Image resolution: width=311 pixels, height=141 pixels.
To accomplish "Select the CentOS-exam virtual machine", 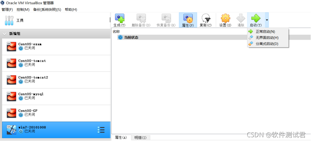I will [x=56, y=46].
